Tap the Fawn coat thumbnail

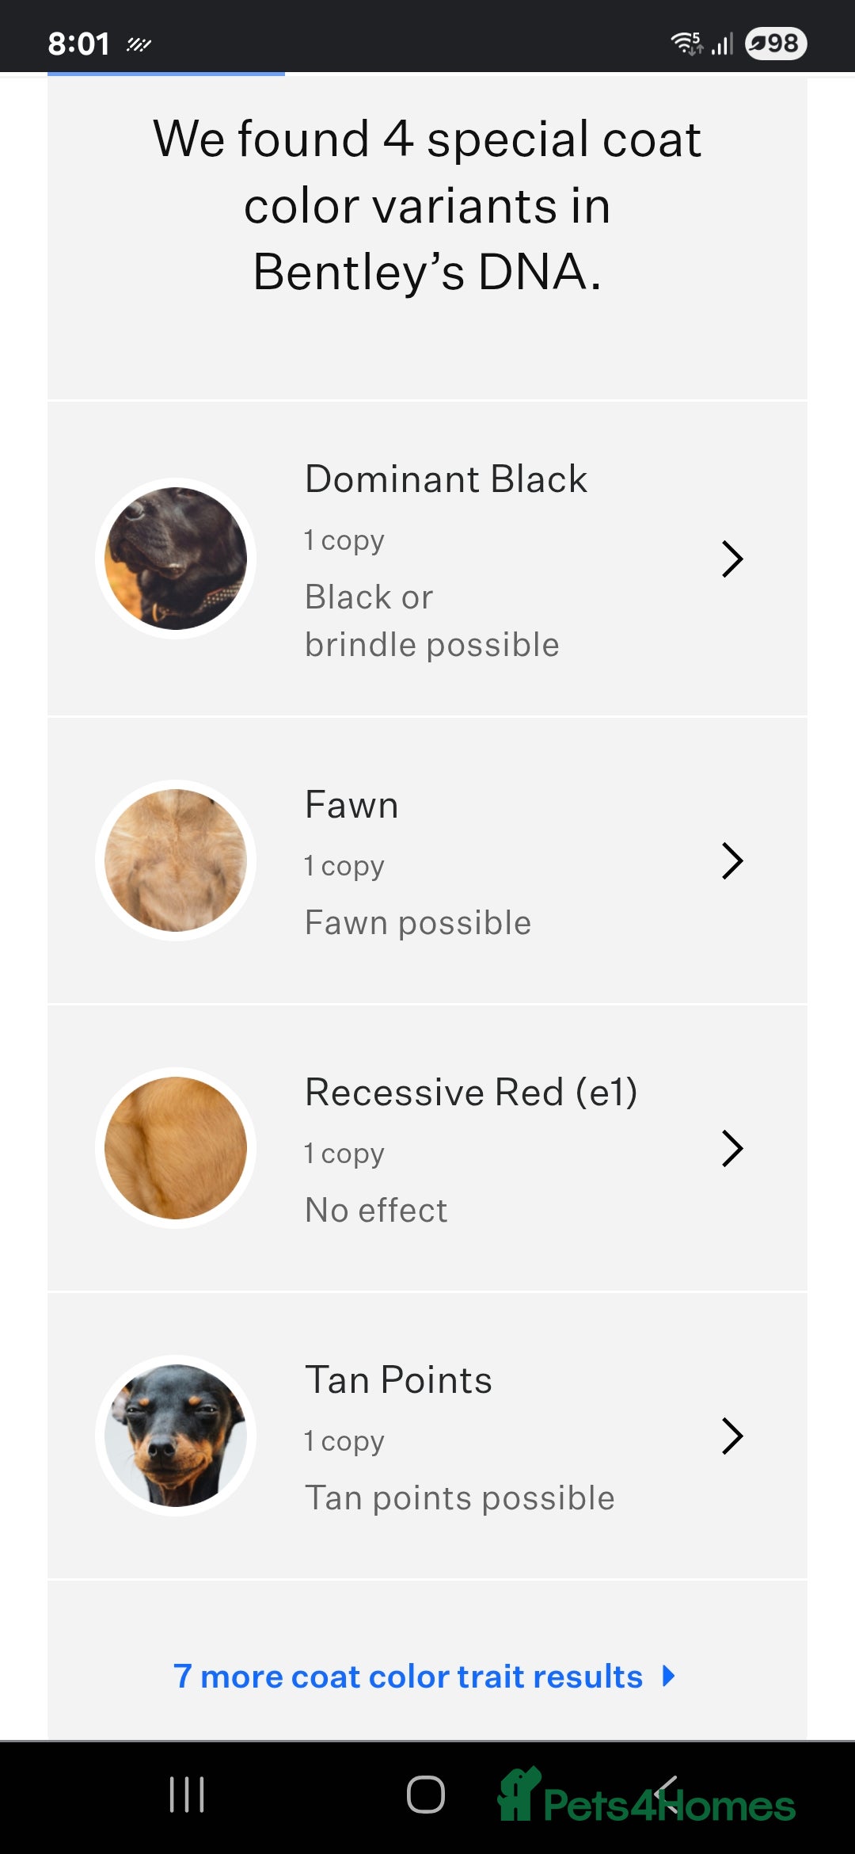click(x=176, y=860)
